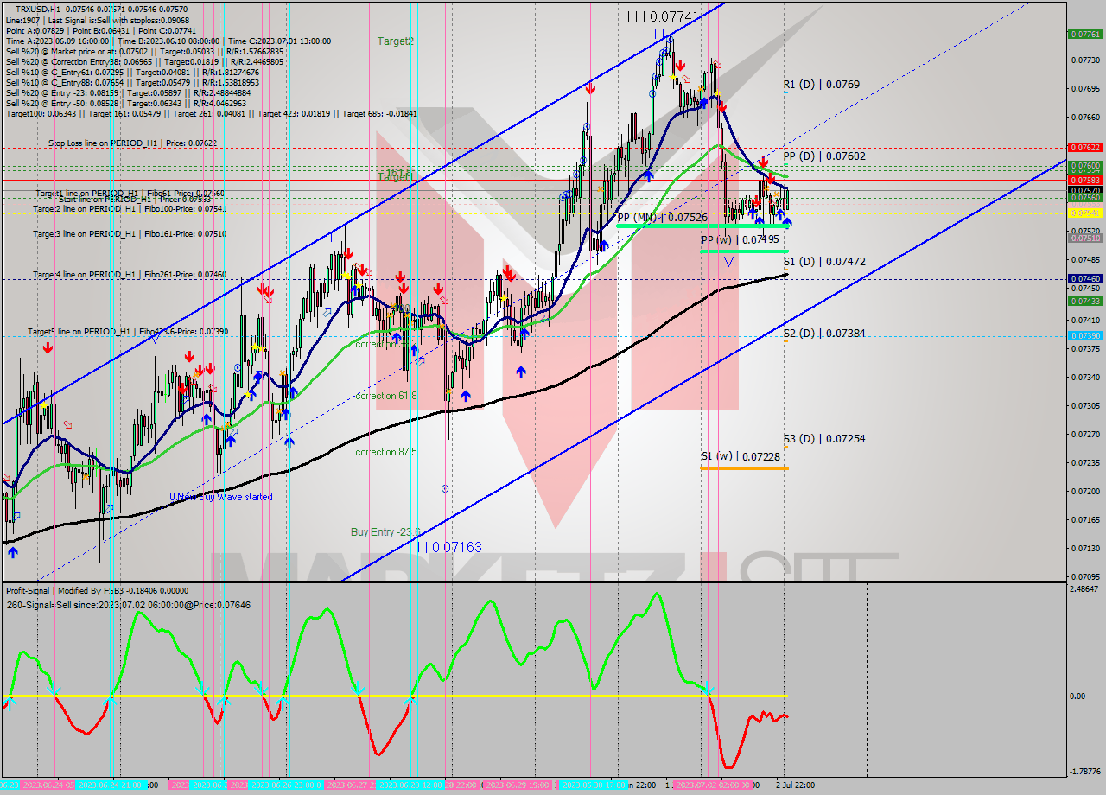Click the 0.07095 axis value
1106x795 pixels.
pyautogui.click(x=1085, y=576)
